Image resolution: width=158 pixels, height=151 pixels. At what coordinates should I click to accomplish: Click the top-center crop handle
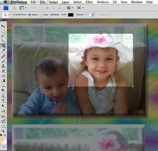click(101, 34)
